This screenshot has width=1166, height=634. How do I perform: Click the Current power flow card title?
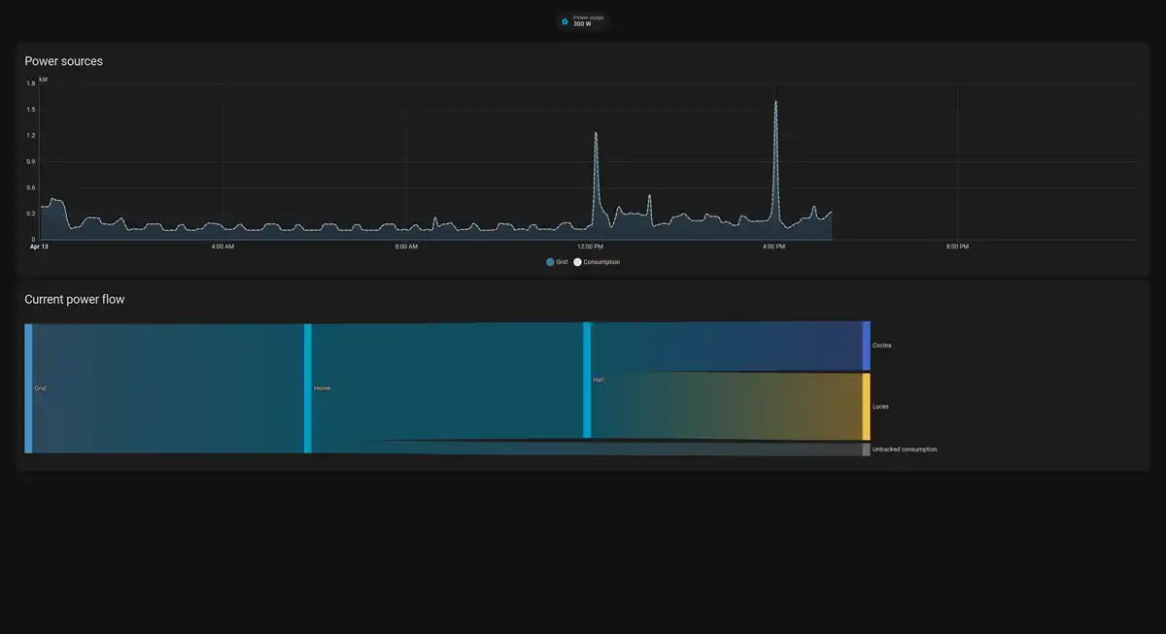click(74, 299)
